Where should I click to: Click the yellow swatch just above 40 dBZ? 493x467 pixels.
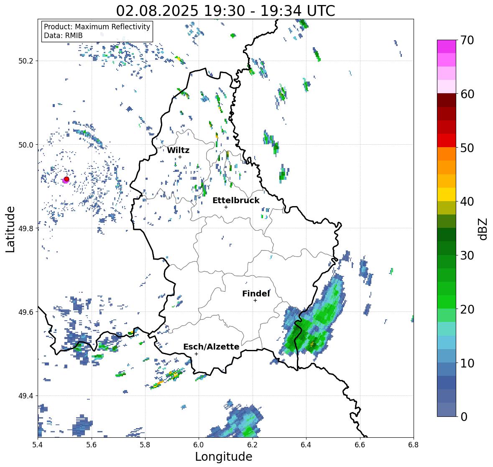coord(447,194)
